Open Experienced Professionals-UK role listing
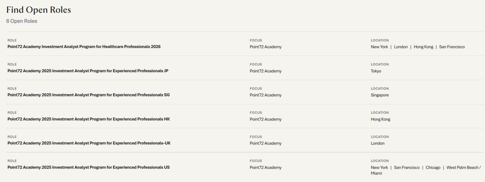The height and width of the screenshot is (182, 485). pos(89,143)
